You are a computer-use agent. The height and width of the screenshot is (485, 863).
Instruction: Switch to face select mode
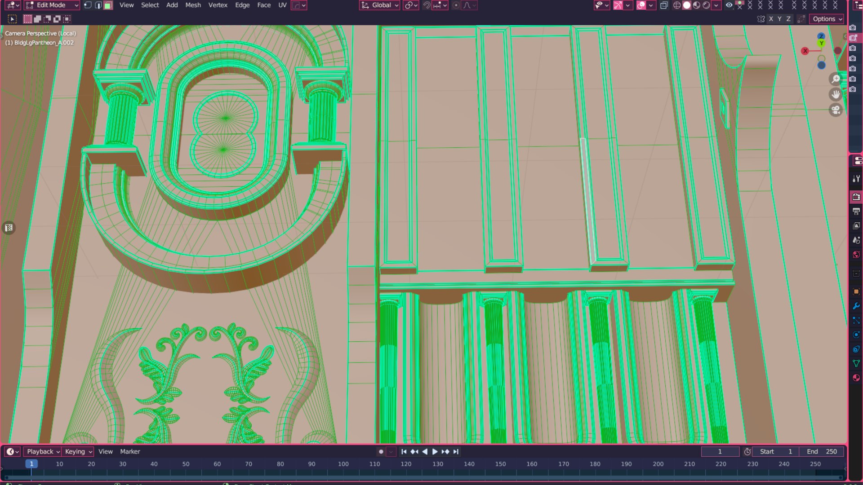(108, 5)
